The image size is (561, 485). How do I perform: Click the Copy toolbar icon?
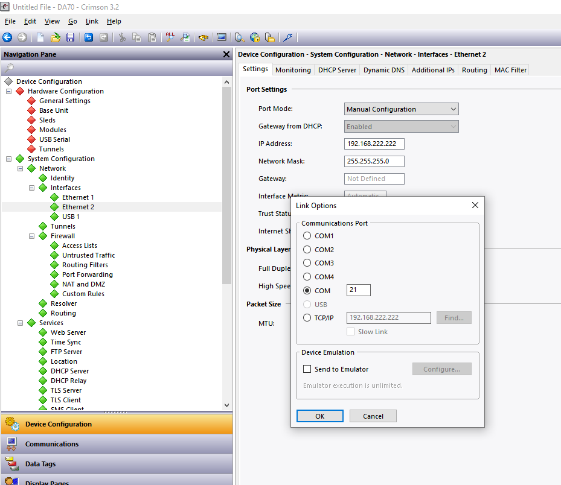point(136,37)
